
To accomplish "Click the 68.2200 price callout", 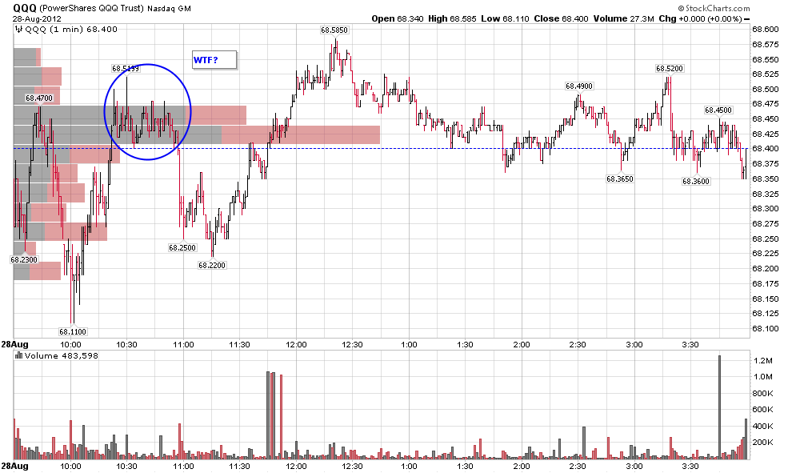I will (x=212, y=265).
